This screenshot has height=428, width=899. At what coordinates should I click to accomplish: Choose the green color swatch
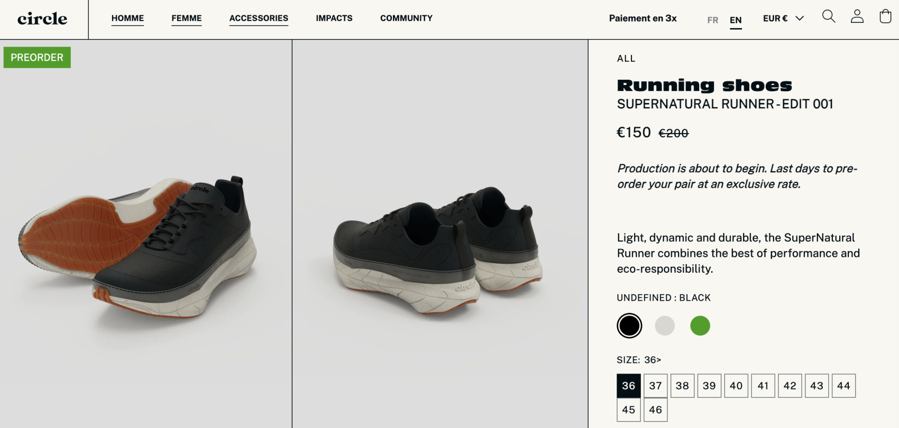click(700, 325)
